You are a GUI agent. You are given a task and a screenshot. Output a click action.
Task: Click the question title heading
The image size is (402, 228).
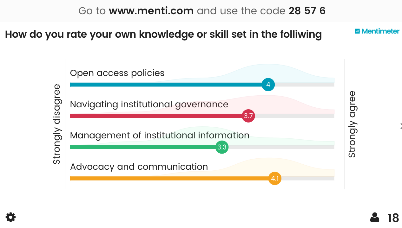(x=163, y=34)
